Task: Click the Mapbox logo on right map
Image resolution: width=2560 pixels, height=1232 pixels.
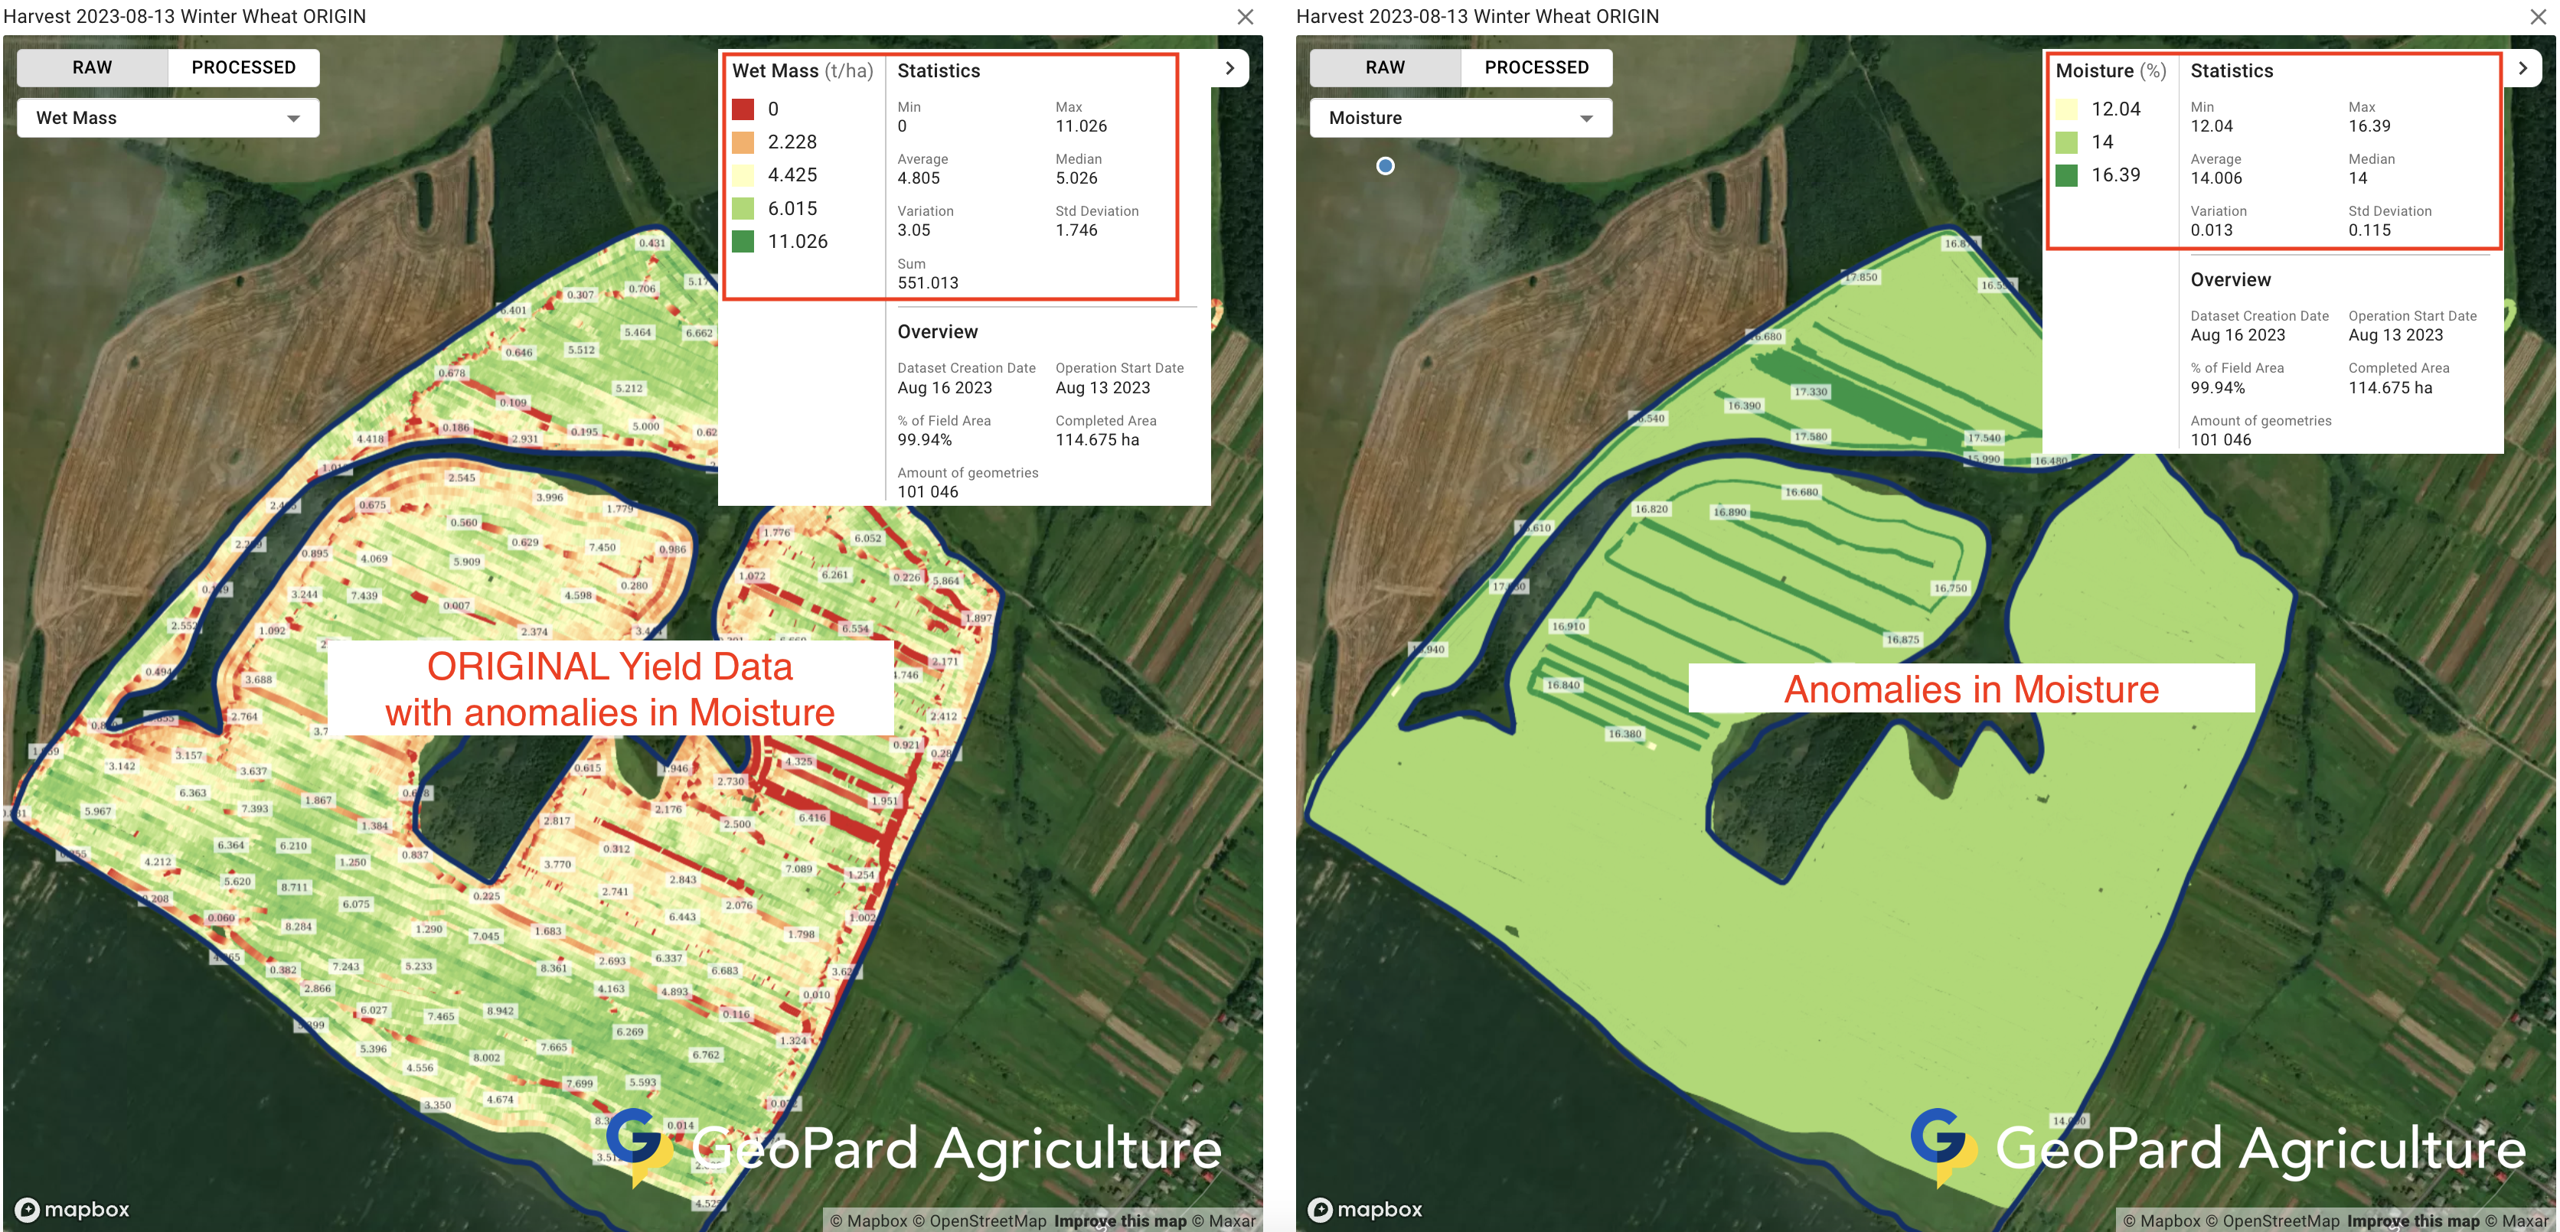Action: coord(1366,1209)
